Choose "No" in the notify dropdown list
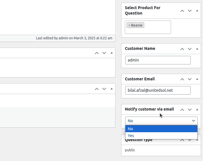The image size is (203, 161). [x=161, y=129]
